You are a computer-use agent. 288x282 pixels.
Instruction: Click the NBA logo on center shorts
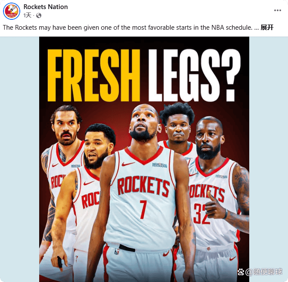117,251
